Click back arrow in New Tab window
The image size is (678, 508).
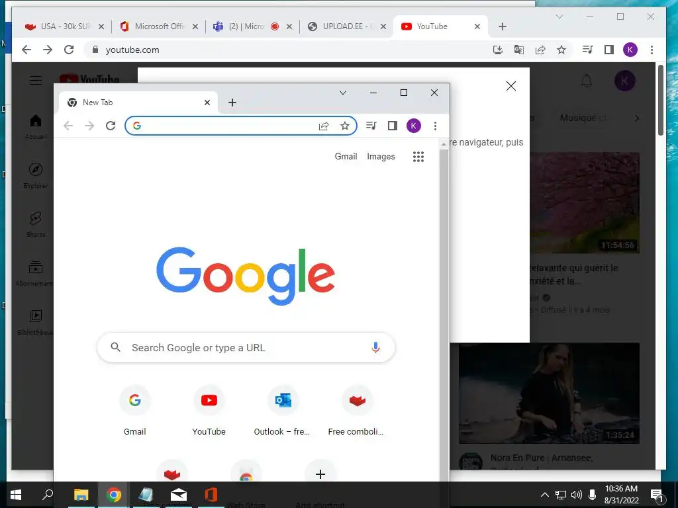pos(68,126)
